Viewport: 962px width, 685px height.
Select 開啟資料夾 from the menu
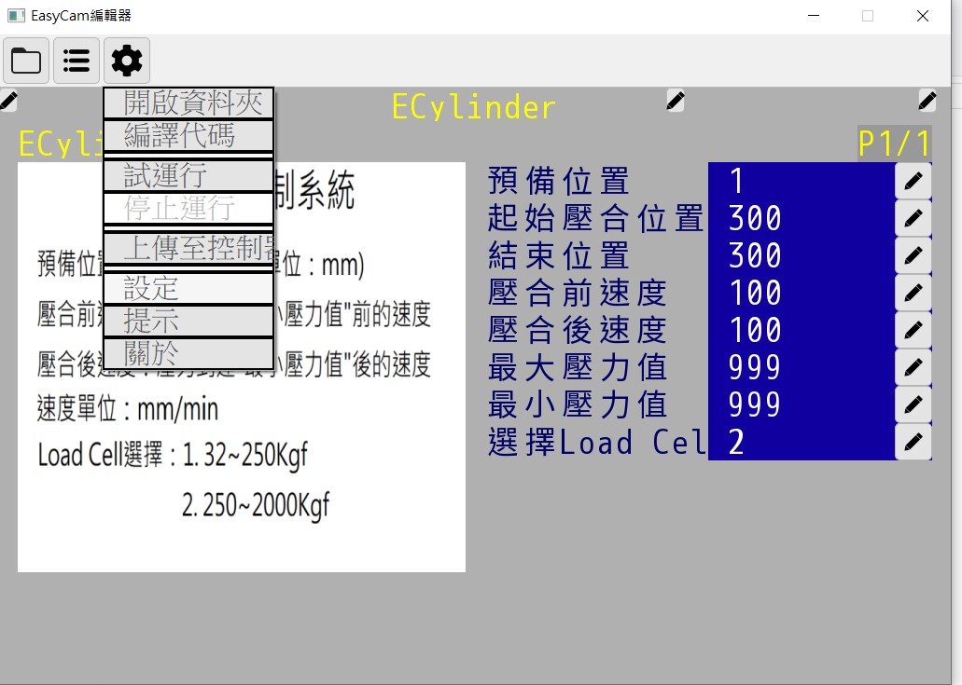(x=188, y=103)
